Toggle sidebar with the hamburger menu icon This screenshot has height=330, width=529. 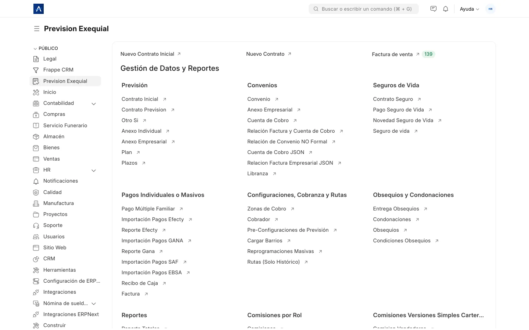[x=37, y=29]
